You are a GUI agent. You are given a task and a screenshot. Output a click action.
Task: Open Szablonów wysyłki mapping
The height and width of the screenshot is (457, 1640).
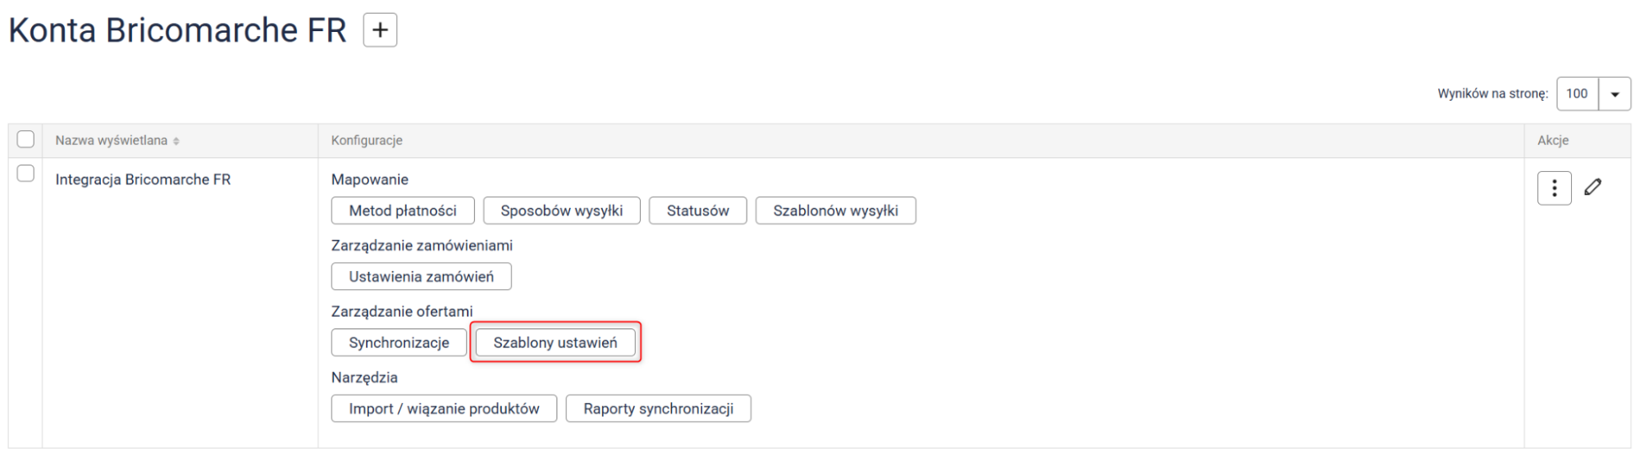[835, 210]
